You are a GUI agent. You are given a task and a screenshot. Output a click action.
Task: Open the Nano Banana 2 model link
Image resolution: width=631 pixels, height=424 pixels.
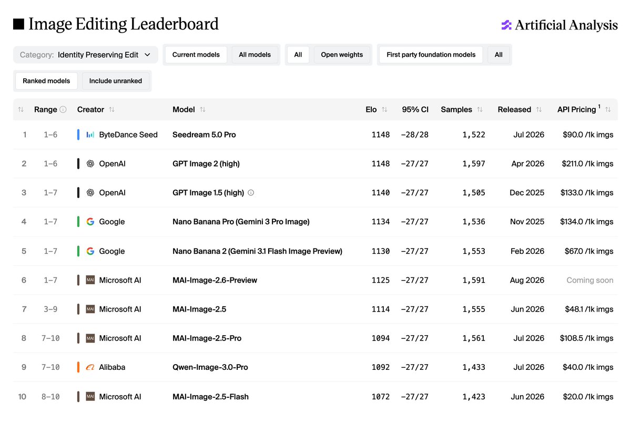[x=257, y=251]
